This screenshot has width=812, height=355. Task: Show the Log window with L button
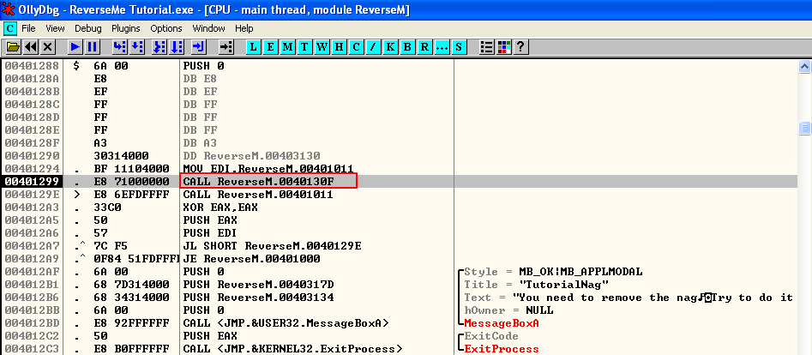coord(253,47)
